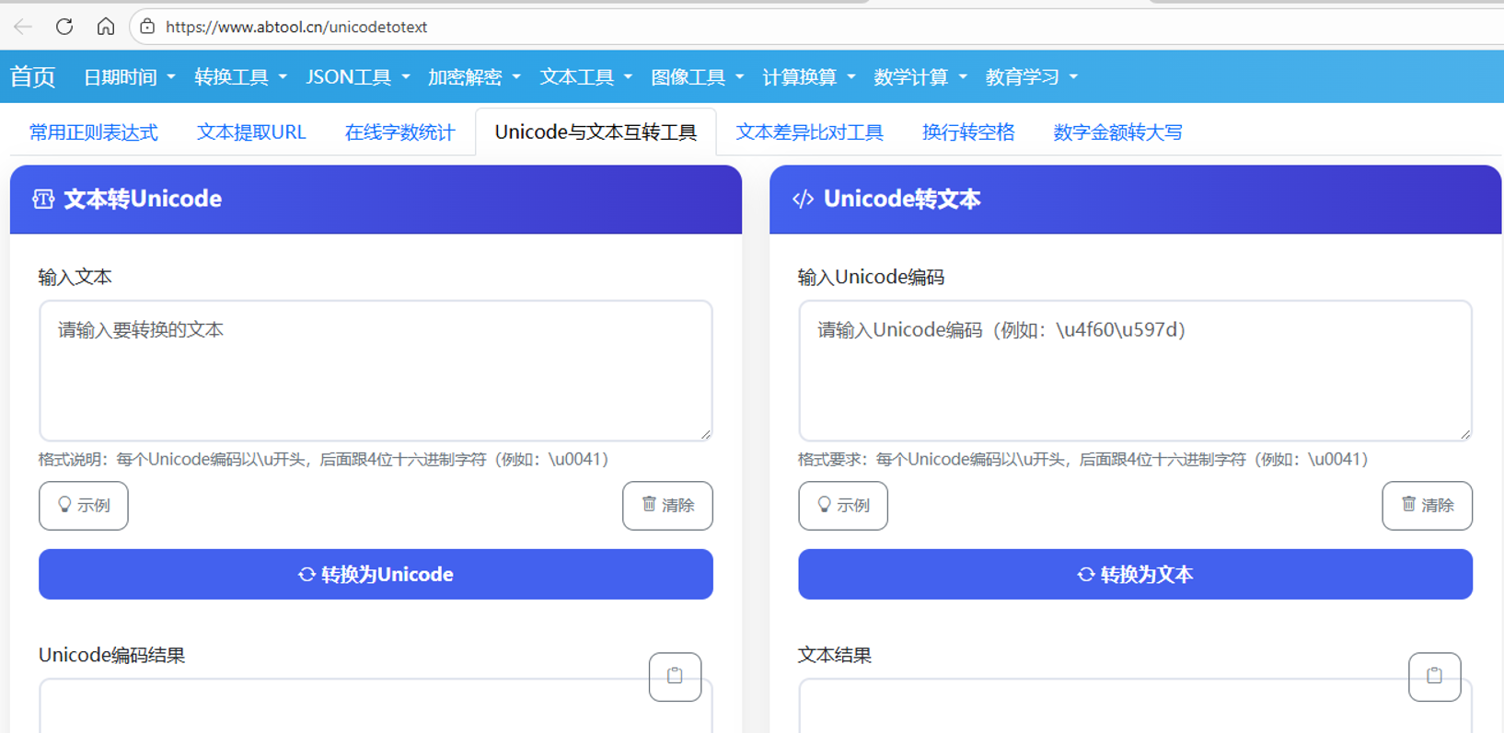The image size is (1504, 733).
Task: Click 转换为文本 button
Action: coord(1135,575)
